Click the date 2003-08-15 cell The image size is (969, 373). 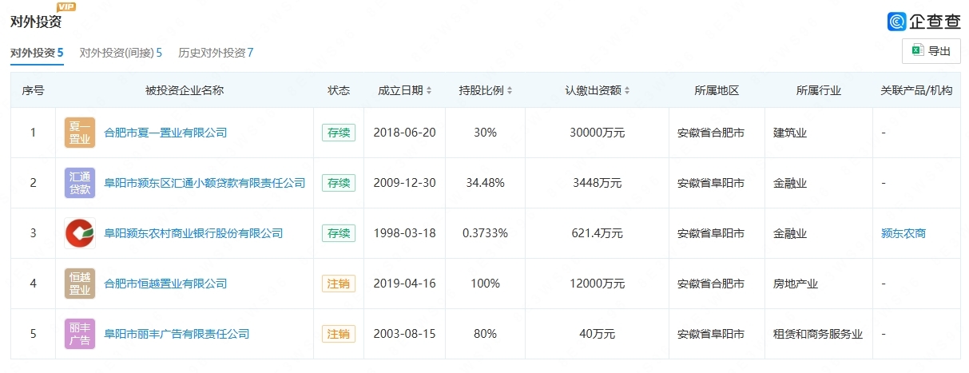tap(405, 334)
